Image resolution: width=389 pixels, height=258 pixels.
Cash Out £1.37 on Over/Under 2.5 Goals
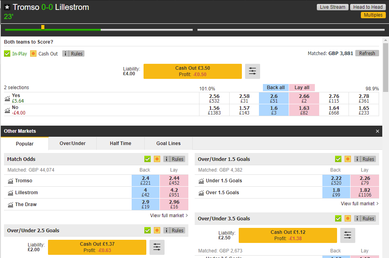pos(97,247)
